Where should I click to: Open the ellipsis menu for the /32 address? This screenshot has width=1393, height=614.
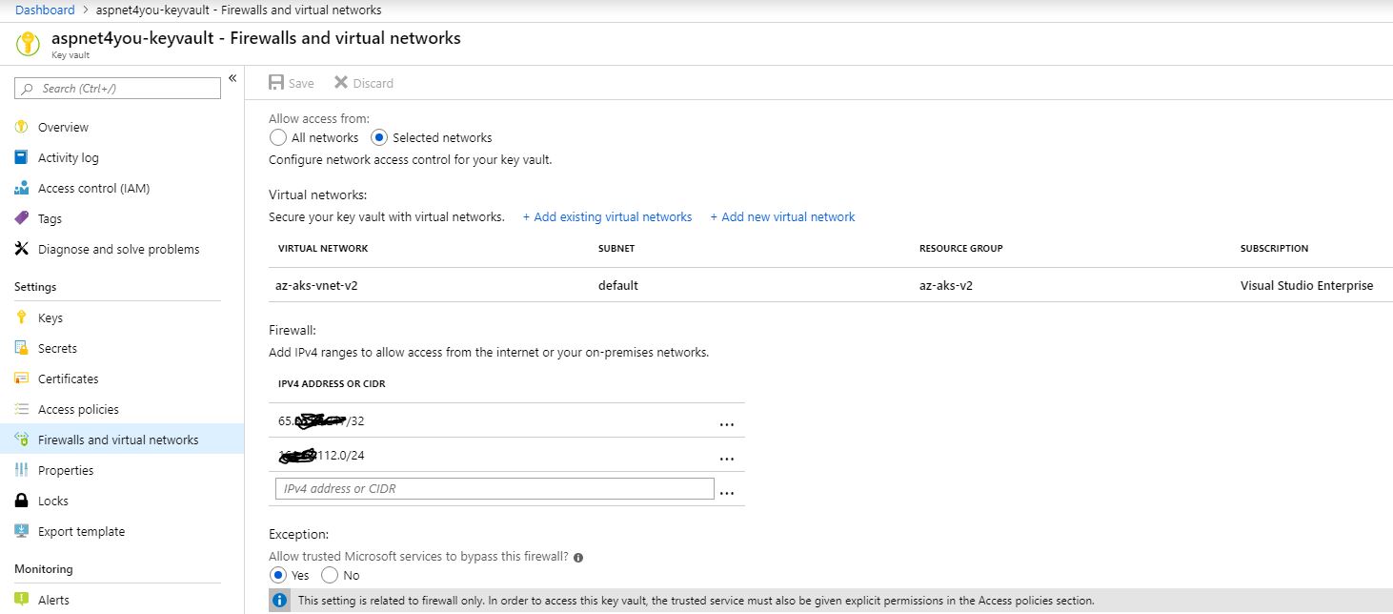pos(727,424)
